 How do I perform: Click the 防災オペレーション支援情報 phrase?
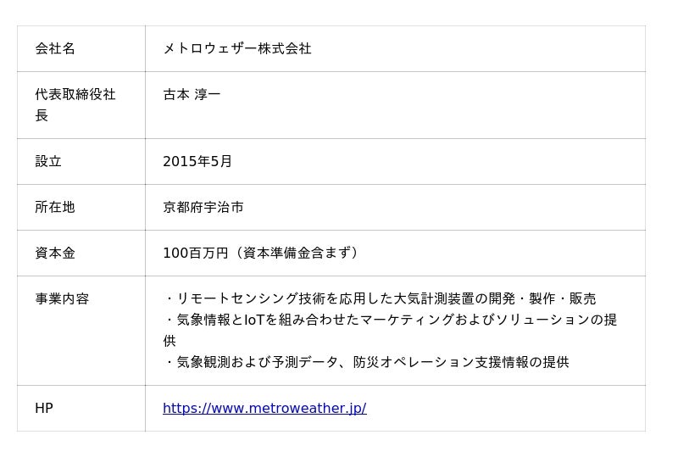(441, 362)
